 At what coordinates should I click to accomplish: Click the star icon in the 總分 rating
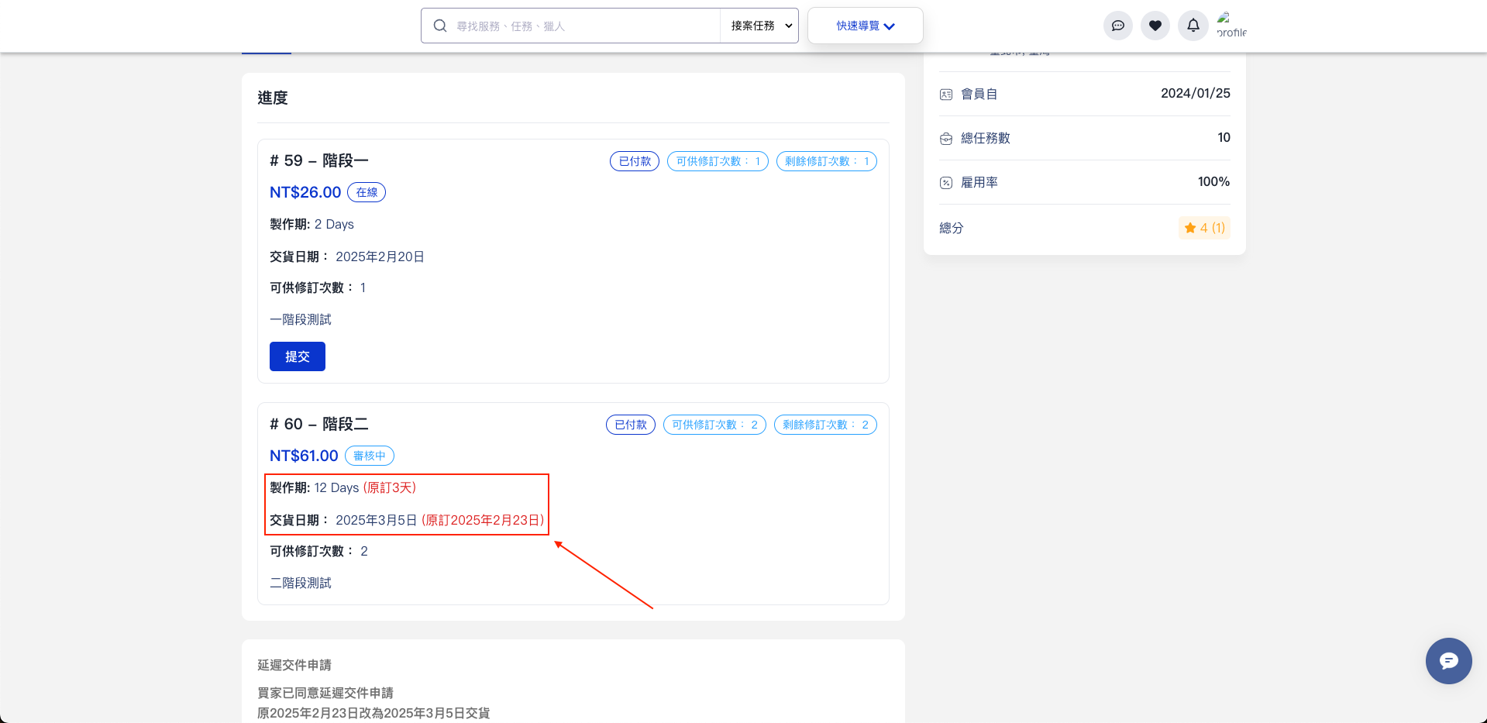point(1190,228)
